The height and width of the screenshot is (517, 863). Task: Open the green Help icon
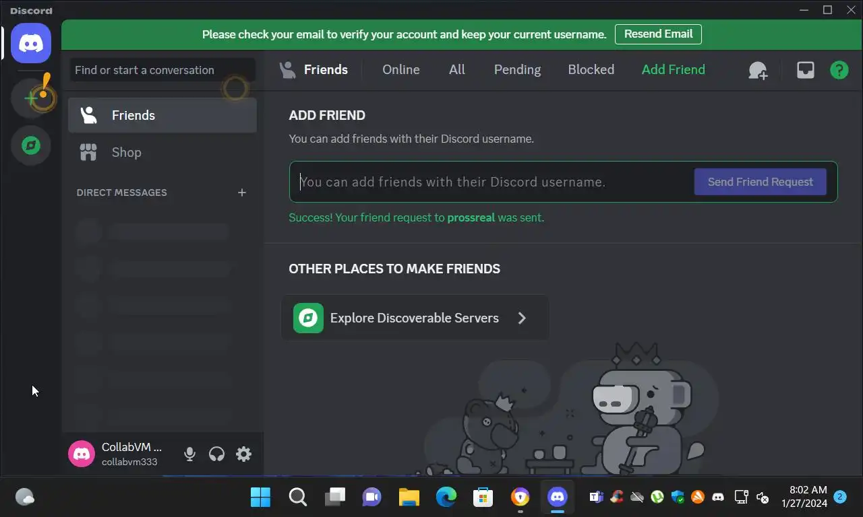click(x=839, y=70)
